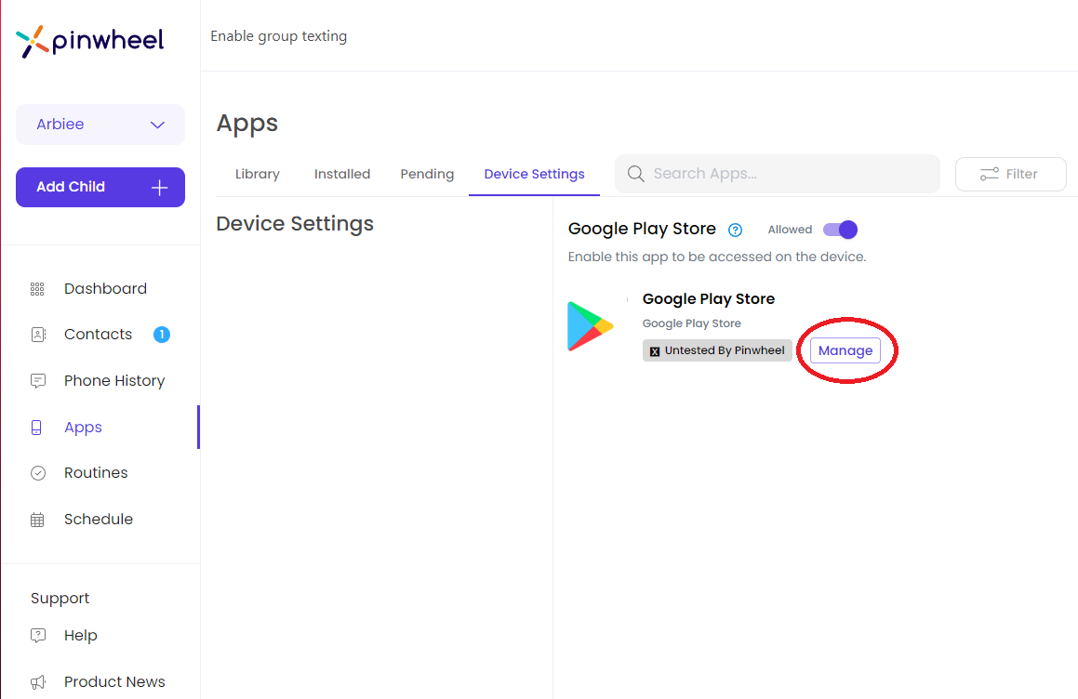Screen dimensions: 1078x699
Task: Click the Google Play Store app icon
Action: (x=592, y=325)
